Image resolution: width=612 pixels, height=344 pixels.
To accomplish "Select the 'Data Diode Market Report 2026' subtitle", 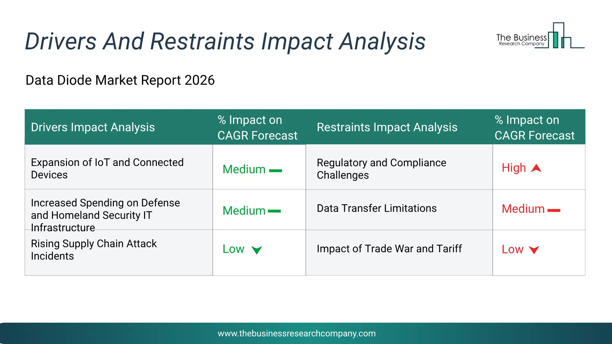I will click(120, 80).
